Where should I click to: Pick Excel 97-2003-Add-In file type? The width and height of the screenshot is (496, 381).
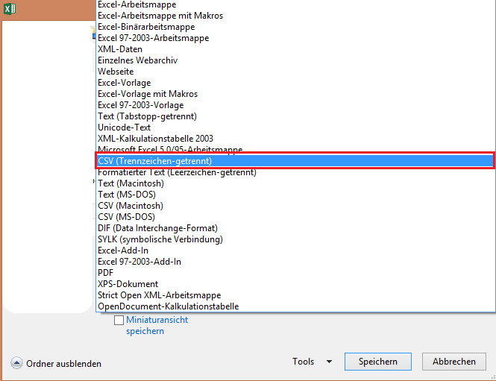295,262
